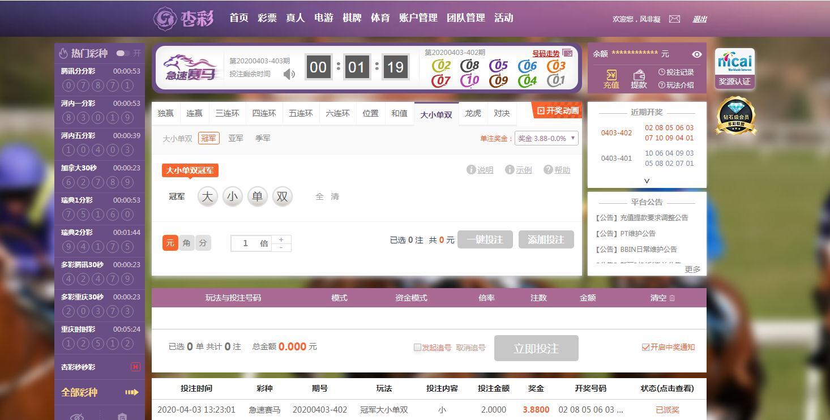The image size is (830, 420).
Task: Mute the countdown sound speaker icon
Action: click(x=289, y=74)
